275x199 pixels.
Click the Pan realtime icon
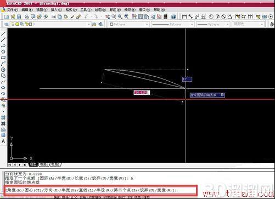tap(108, 17)
